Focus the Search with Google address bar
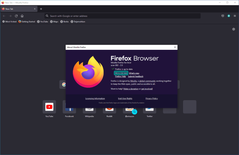Screen dimensions: 239x155 pyautogui.click(x=122, y=16)
